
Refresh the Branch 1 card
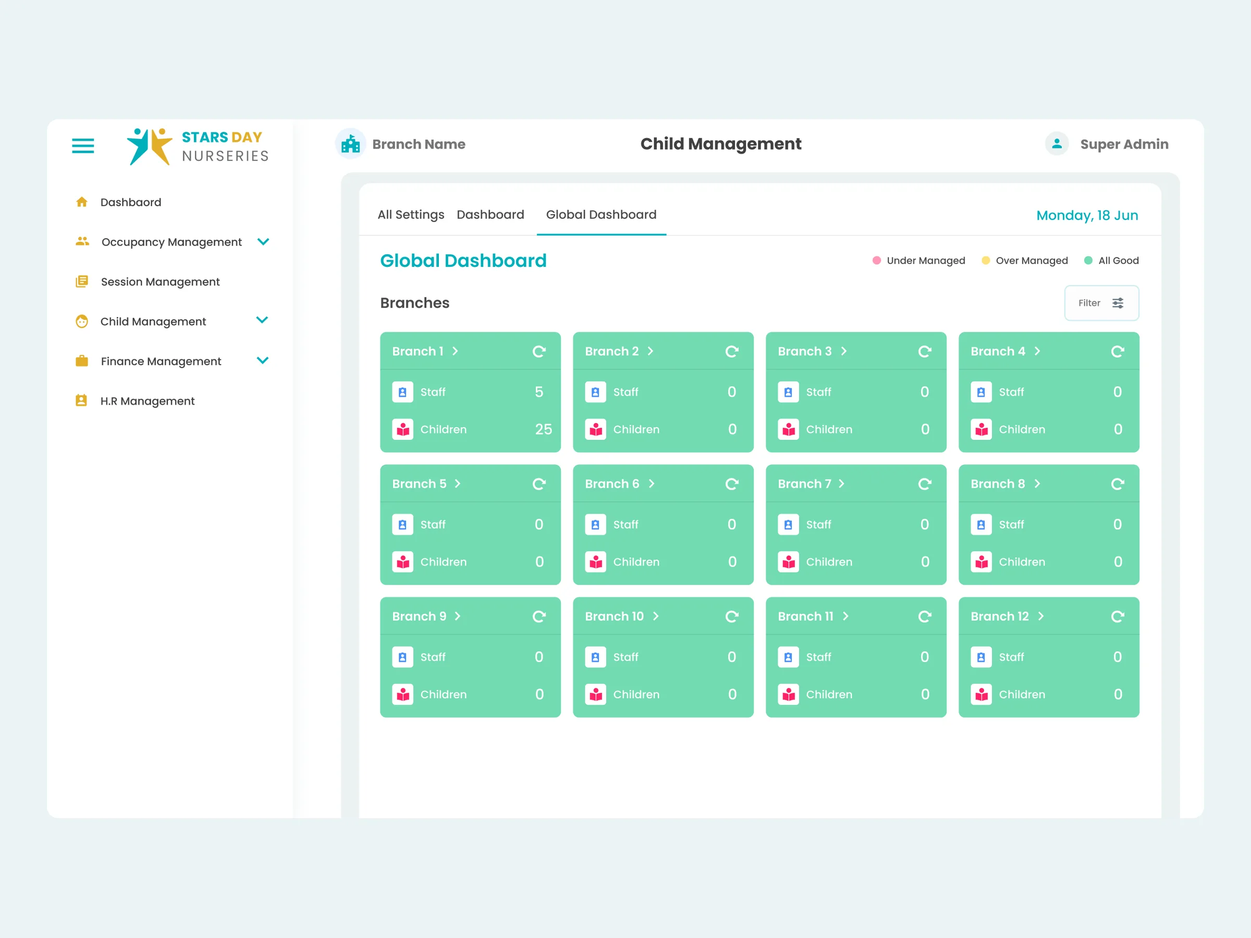tap(539, 352)
